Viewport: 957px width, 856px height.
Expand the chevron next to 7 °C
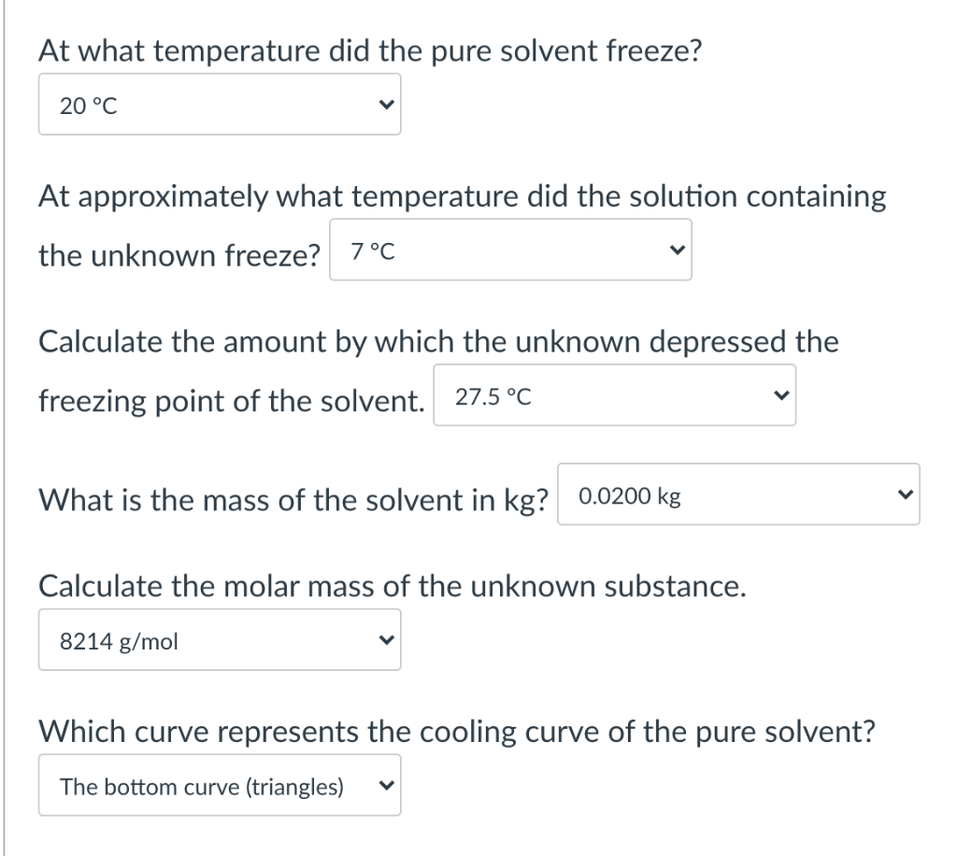pyautogui.click(x=676, y=250)
